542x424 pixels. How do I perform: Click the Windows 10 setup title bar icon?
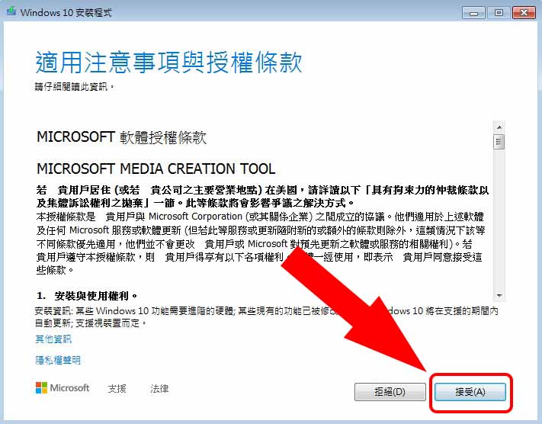point(11,11)
